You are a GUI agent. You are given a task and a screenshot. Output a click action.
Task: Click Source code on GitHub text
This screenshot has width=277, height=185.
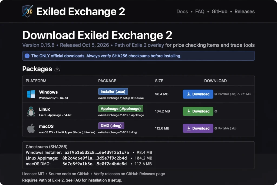pos(69,174)
